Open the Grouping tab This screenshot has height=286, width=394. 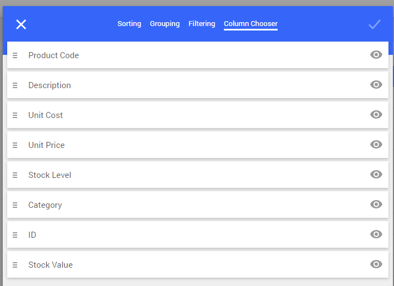165,24
